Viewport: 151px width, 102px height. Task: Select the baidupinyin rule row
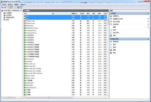click(65, 26)
